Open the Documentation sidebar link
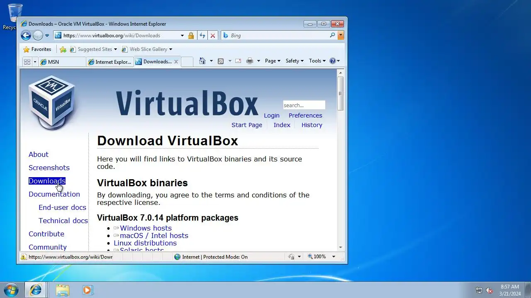 tap(54, 194)
